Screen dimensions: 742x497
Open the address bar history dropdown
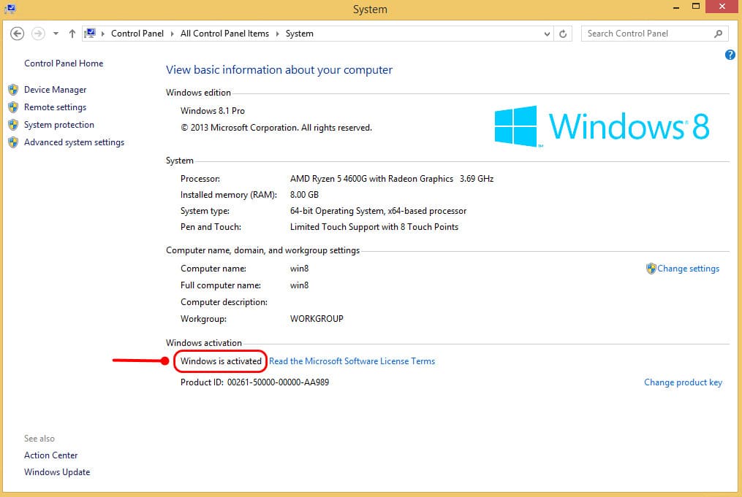[x=547, y=34]
